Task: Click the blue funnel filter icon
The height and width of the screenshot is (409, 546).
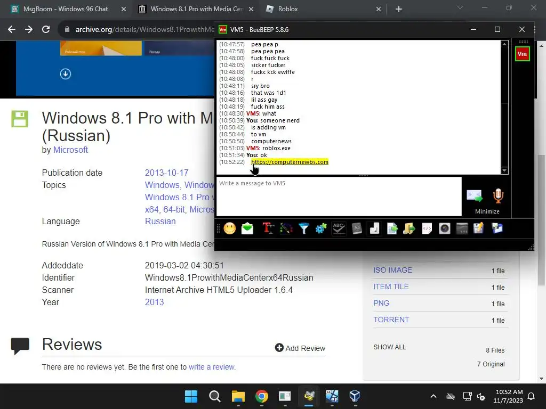Action: point(303,228)
